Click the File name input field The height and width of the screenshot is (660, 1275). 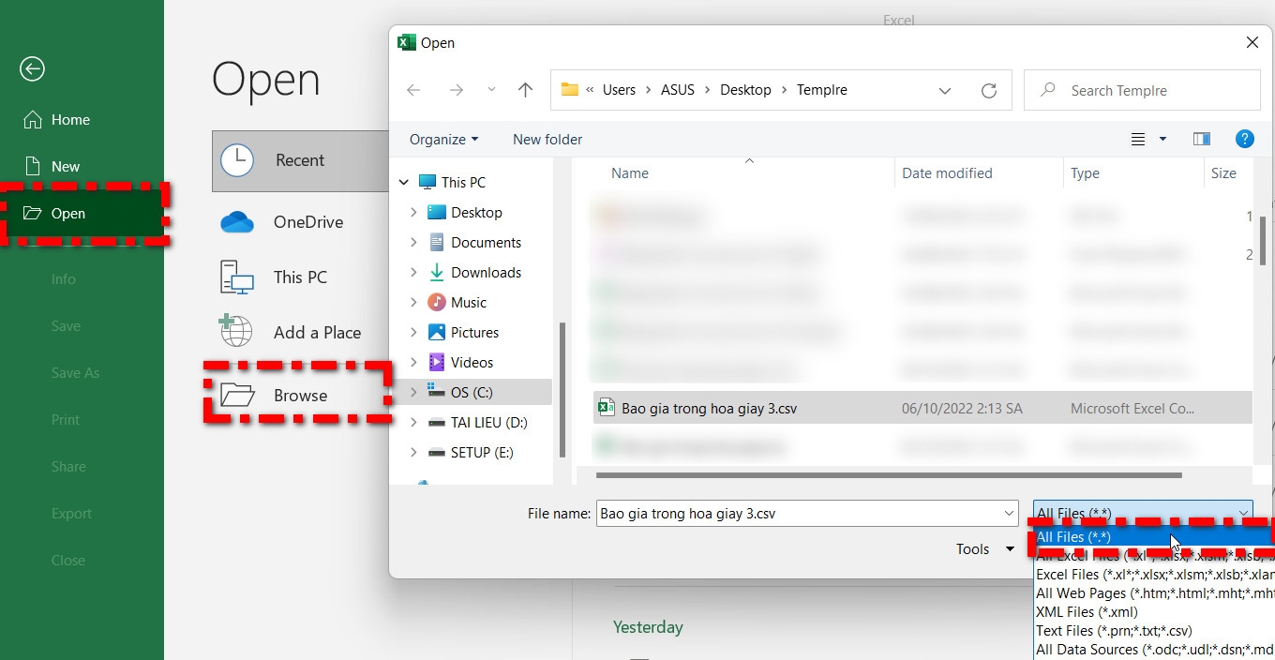click(799, 514)
